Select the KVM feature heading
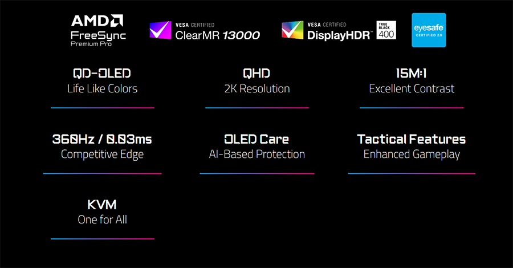This screenshot has height=268, width=513. 102,205
